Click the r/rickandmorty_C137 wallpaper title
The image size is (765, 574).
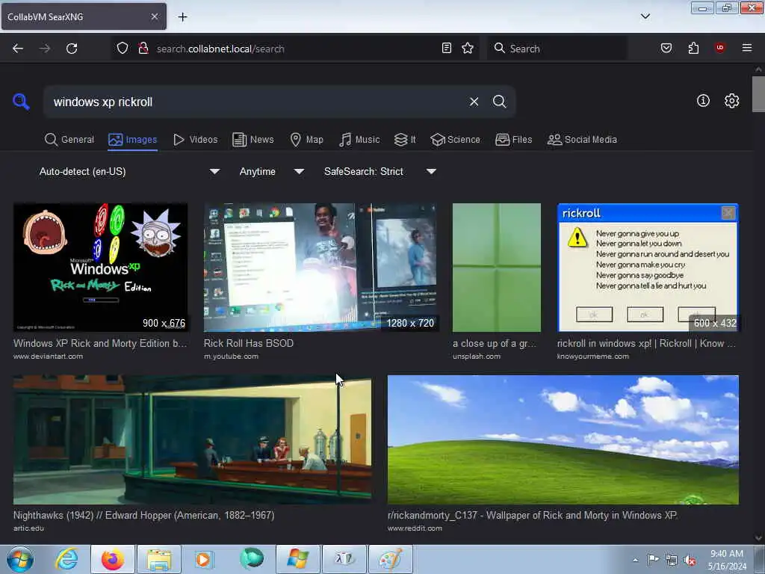[532, 515]
